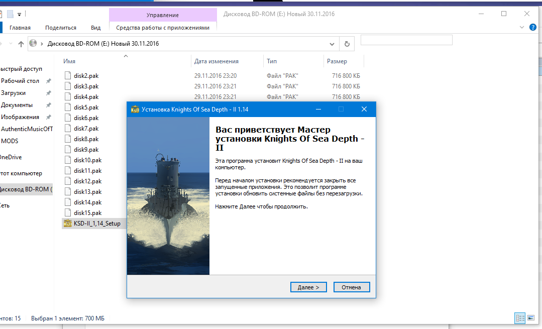
Task: Open Рабочий стол in quick access
Action: coord(20,81)
